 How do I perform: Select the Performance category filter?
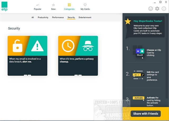58,17
